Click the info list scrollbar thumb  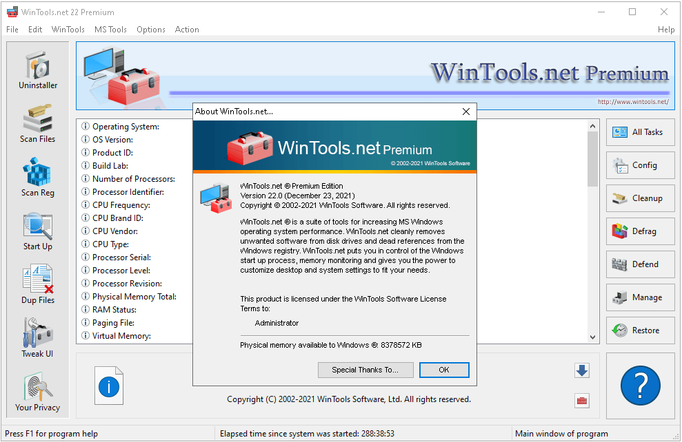click(592, 158)
